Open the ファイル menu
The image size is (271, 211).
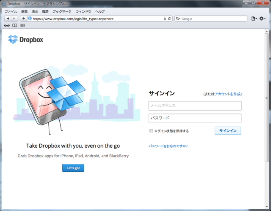(x=11, y=11)
